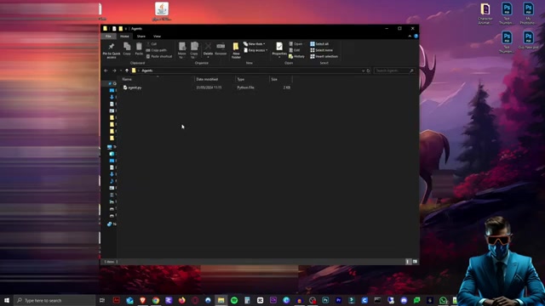The height and width of the screenshot is (306, 545).
Task: Switch to the details view icon in the status bar
Action: coord(408,262)
